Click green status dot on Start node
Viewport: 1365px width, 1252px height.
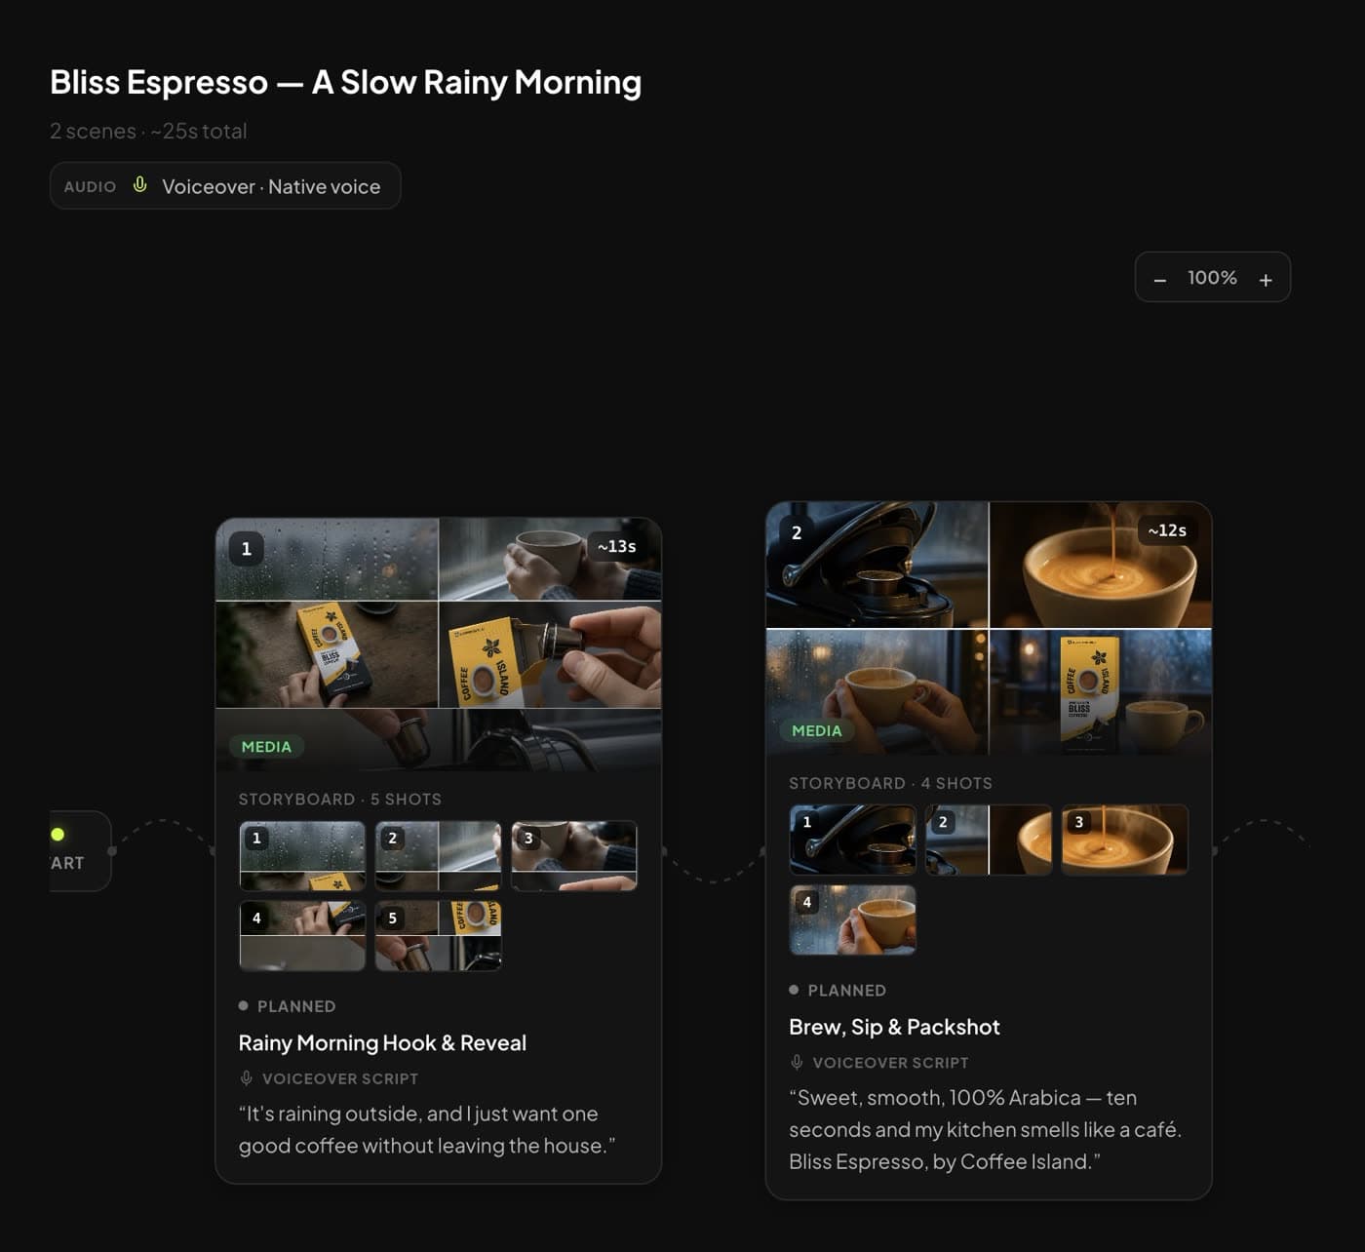[58, 834]
